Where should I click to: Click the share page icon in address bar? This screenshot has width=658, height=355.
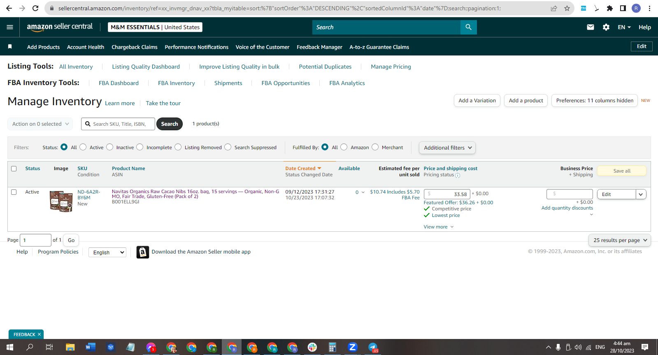(554, 8)
